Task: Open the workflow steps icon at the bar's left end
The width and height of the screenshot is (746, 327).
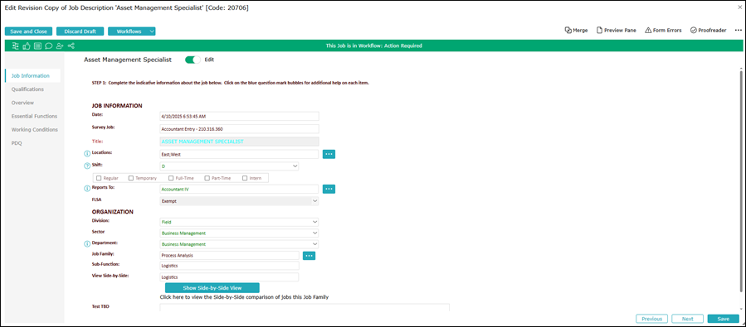Action: point(16,46)
